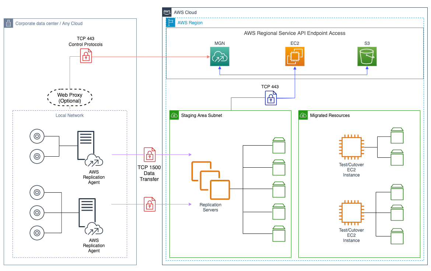The height and width of the screenshot is (271, 431).
Task: Click the EC2 service icon
Action: (295, 57)
